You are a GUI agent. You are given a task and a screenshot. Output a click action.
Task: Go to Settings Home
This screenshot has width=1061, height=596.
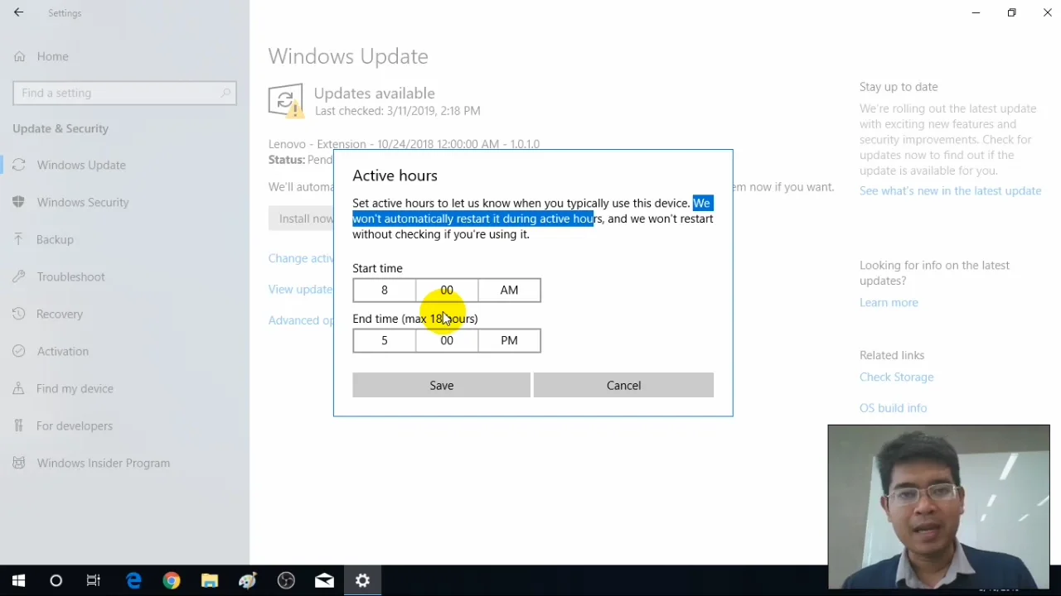[52, 56]
